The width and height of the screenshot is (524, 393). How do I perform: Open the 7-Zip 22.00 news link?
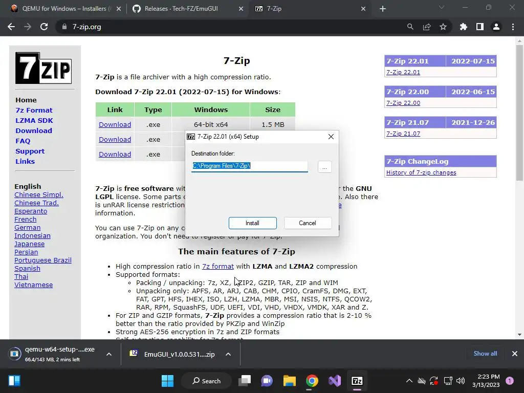point(403,103)
